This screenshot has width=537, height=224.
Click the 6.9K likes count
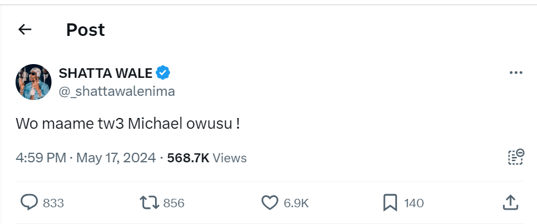pyautogui.click(x=296, y=203)
